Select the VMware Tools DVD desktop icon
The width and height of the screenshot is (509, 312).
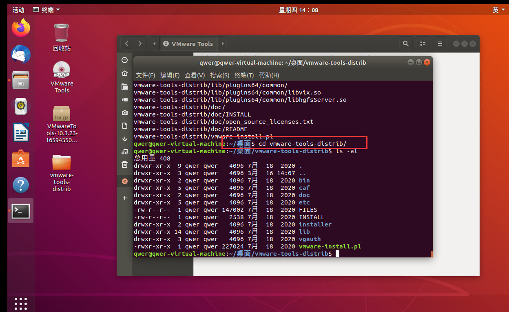[x=62, y=77]
